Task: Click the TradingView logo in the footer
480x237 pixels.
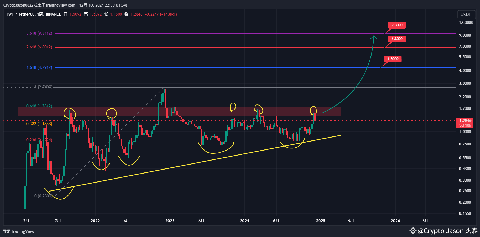Action: pos(19,231)
